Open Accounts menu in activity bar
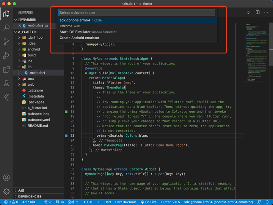The height and width of the screenshot is (205, 273). (x=6, y=178)
